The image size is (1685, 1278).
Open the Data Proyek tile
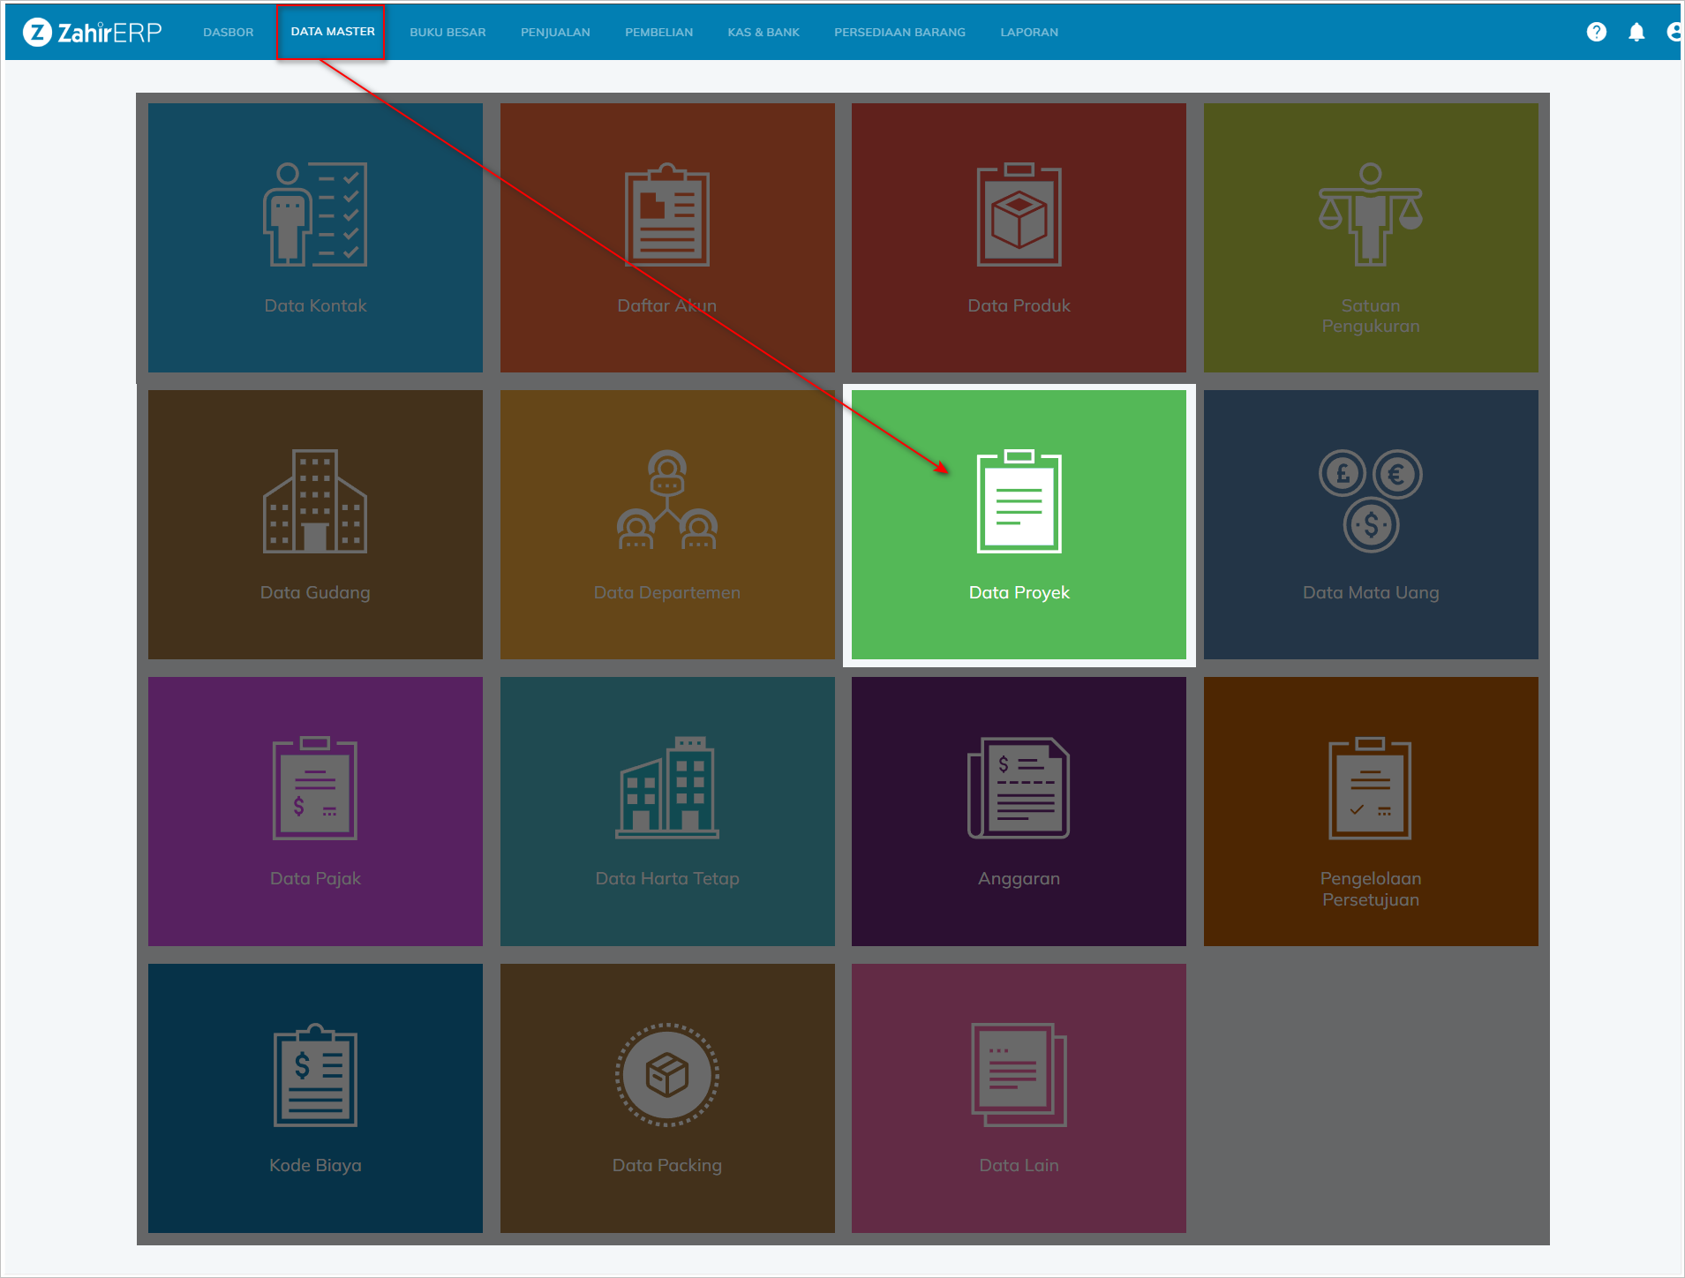click(x=1019, y=525)
